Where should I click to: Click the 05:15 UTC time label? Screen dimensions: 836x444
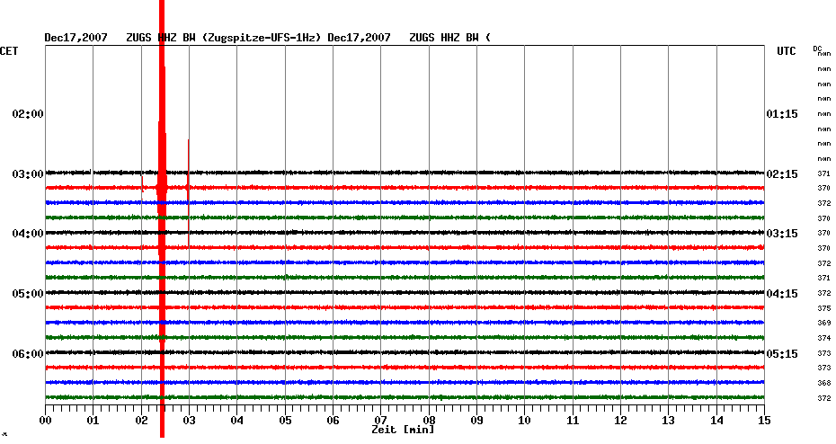pyautogui.click(x=782, y=354)
